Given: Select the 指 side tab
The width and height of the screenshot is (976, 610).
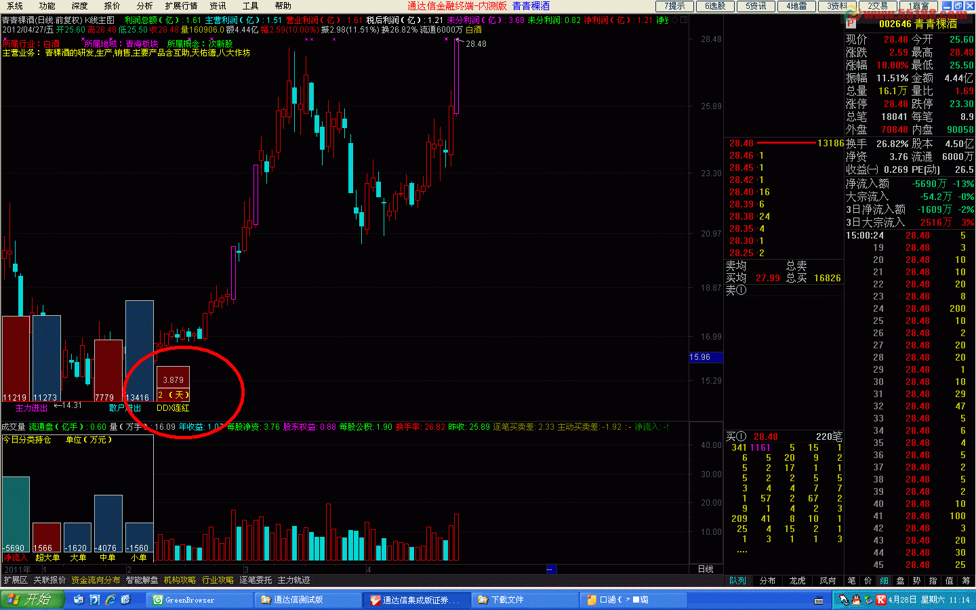Looking at the screenshot, I should pyautogui.click(x=933, y=580).
